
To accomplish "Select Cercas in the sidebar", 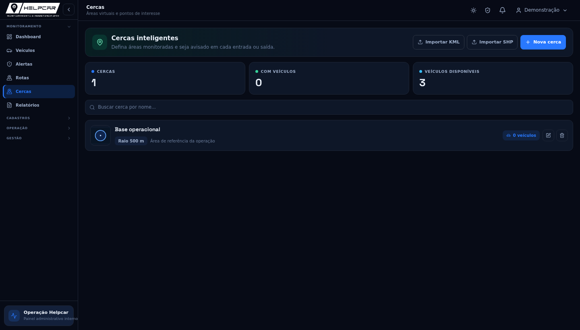I will tap(39, 91).
